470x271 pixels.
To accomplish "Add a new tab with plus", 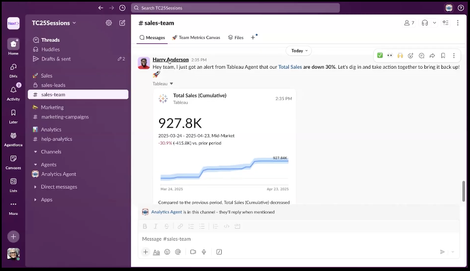I will click(x=253, y=37).
